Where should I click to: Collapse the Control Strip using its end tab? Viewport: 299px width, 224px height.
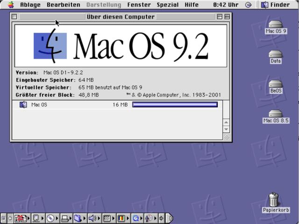tap(169, 218)
